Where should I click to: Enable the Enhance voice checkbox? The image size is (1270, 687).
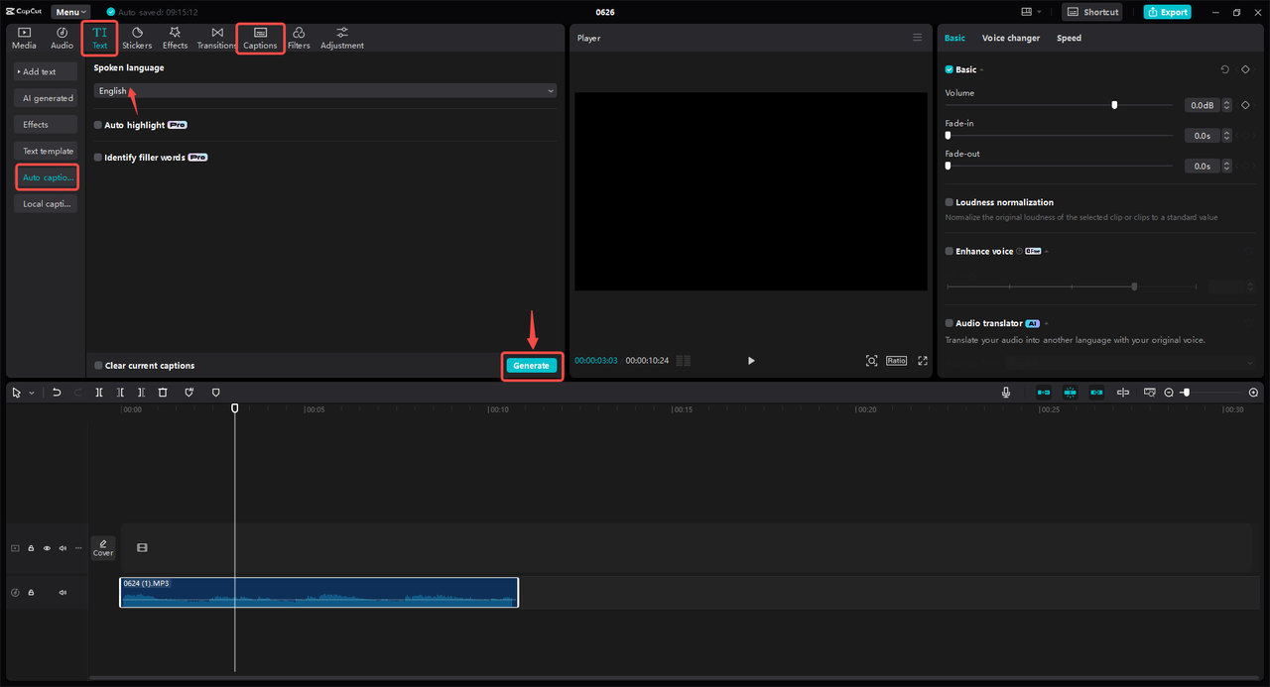point(950,252)
